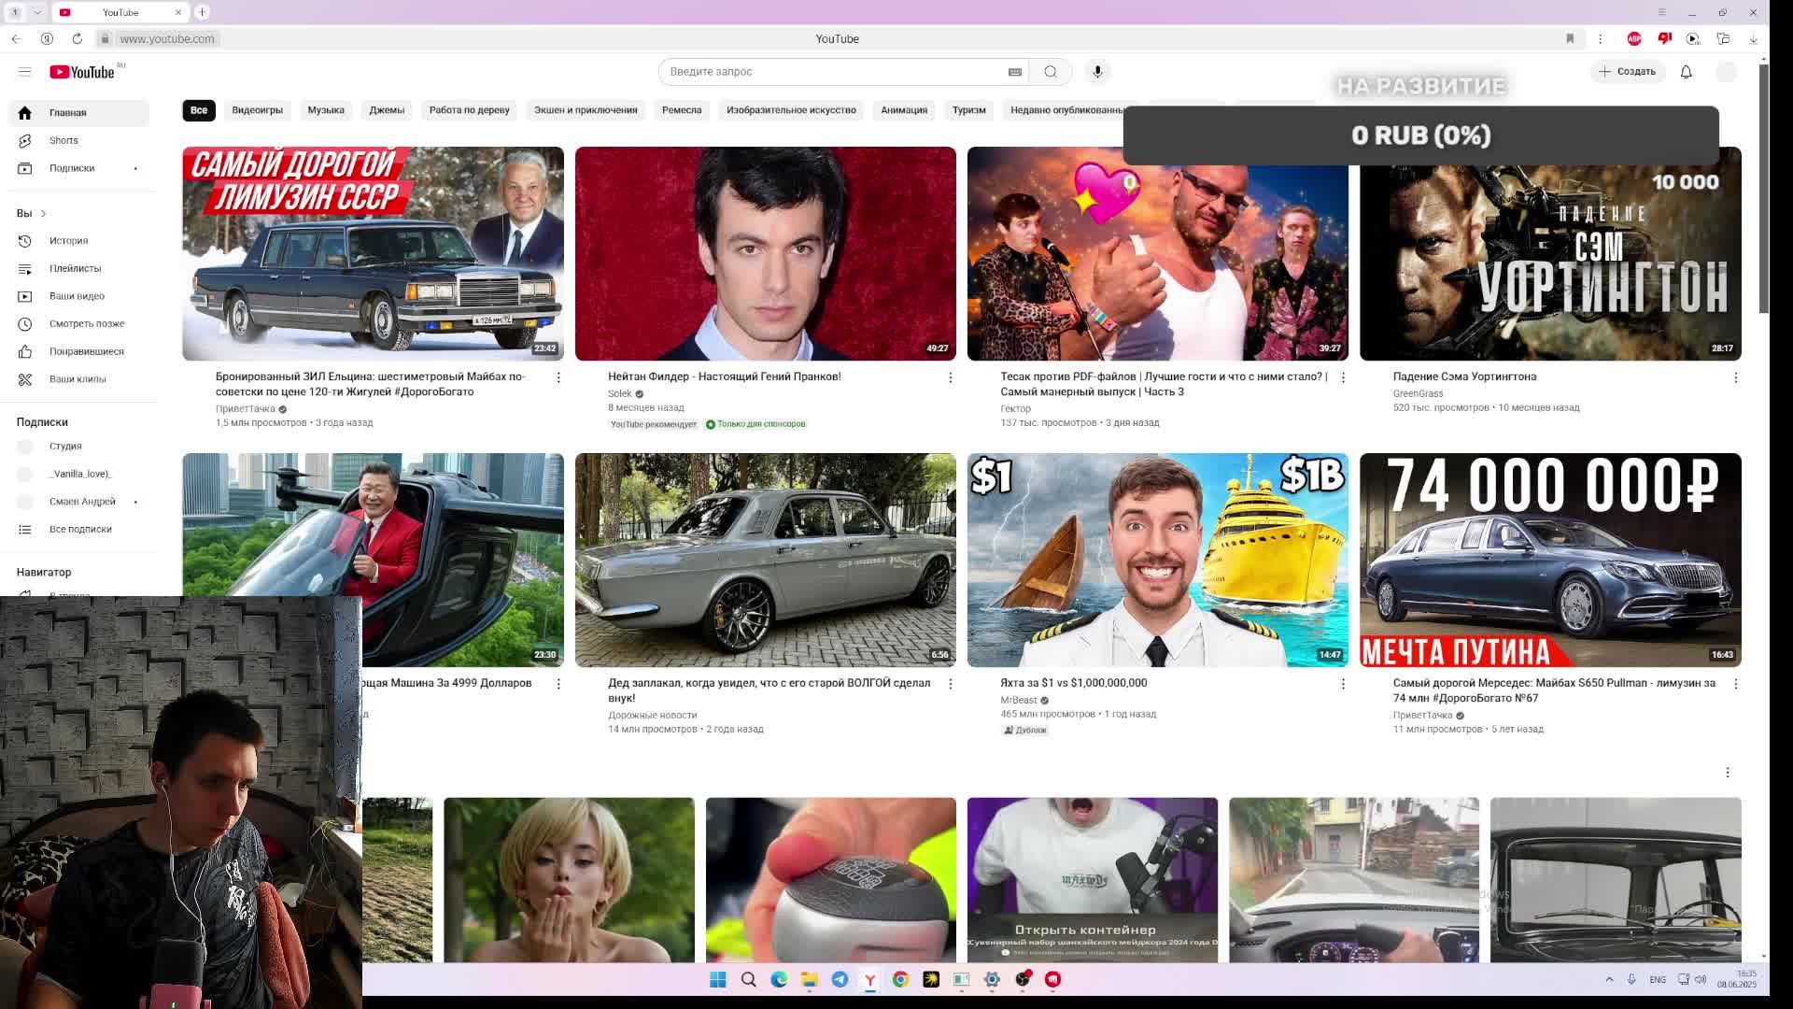This screenshot has width=1793, height=1009.
Task: Open the GreenGrass channel link
Action: coord(1418,394)
